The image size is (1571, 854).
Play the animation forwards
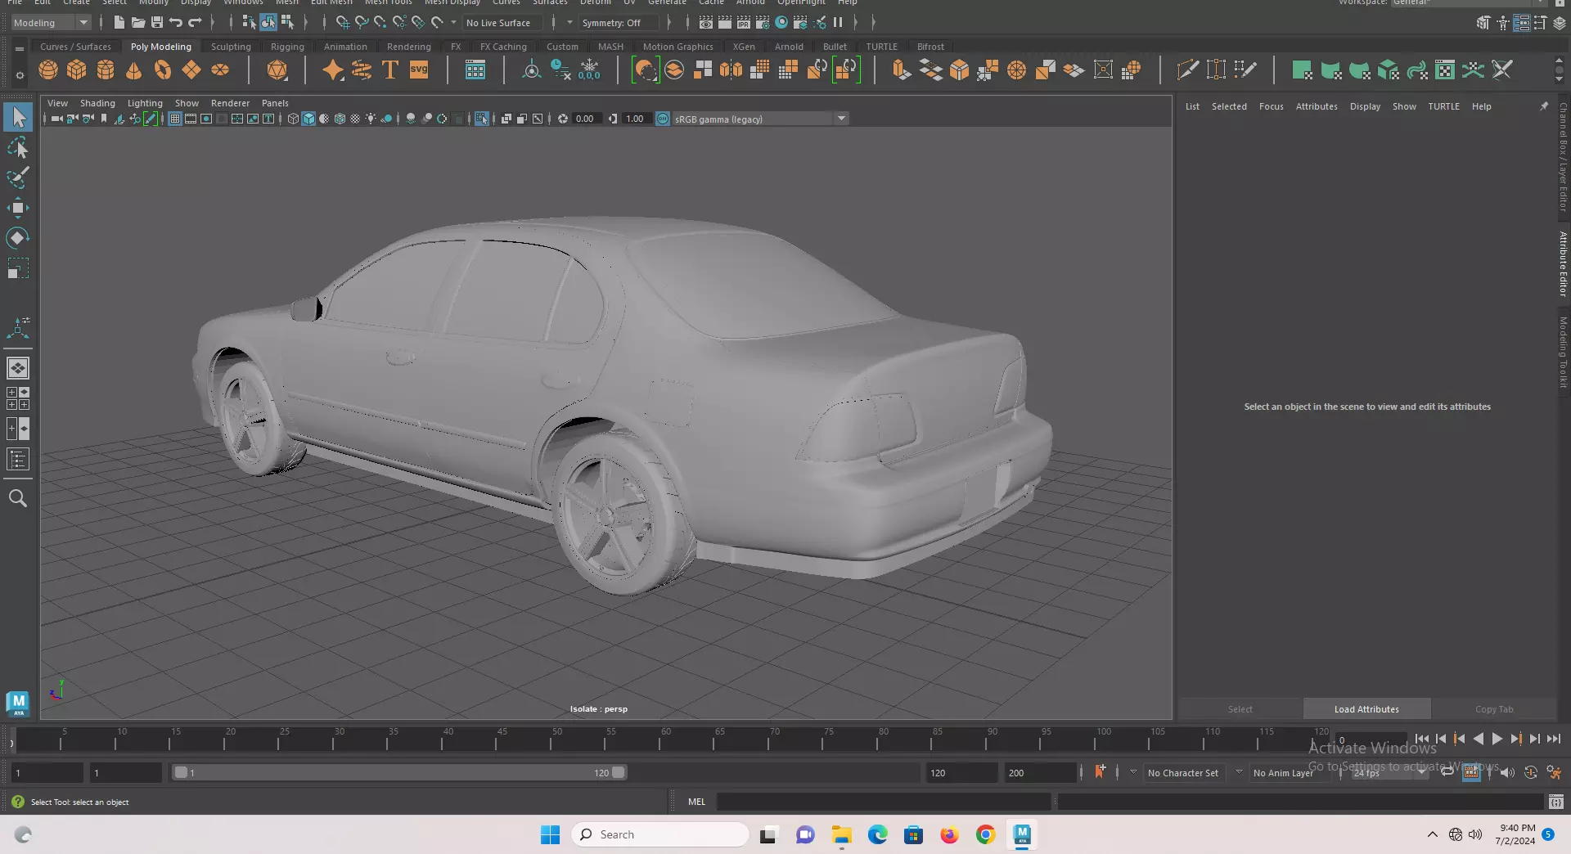point(1497,739)
